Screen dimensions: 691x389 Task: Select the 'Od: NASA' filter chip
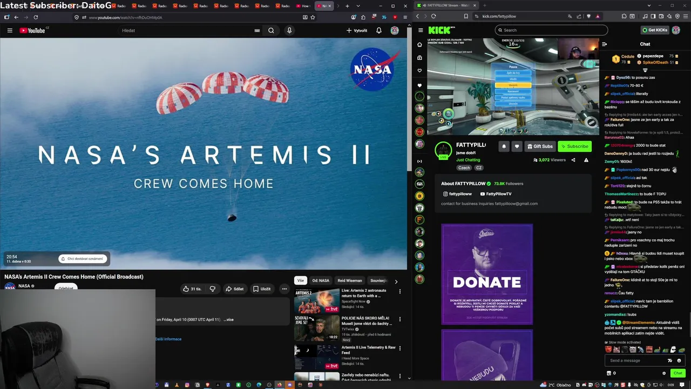(321, 280)
